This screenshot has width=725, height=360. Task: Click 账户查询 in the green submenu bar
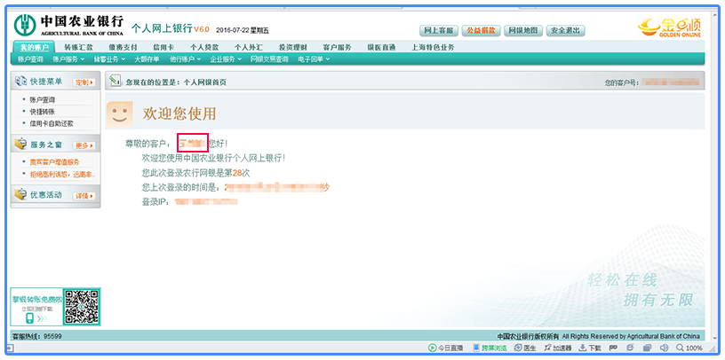pyautogui.click(x=30, y=59)
